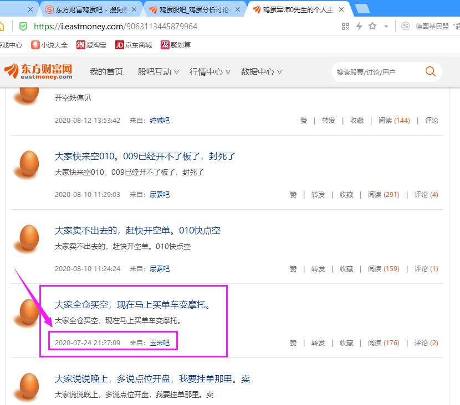This screenshot has width=460, height=405.
Task: Click 阅读 (176) read count
Action: point(384,342)
